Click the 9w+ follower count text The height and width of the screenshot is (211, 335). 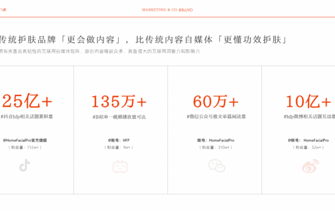click(127, 147)
